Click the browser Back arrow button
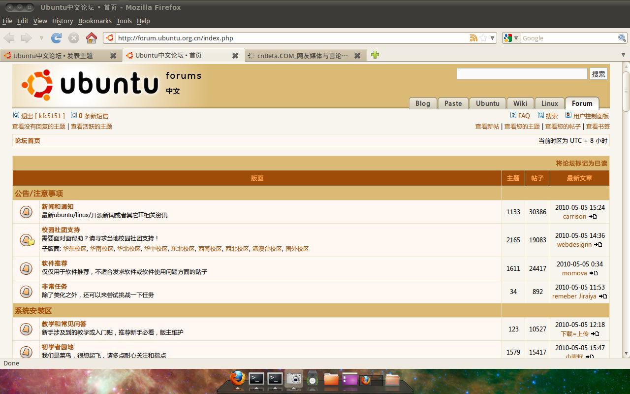 9,38
